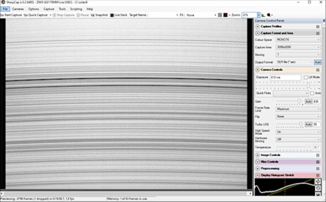Open the Capture Area dropdown
Viewport: 326px width, 202px height.
coord(298,47)
